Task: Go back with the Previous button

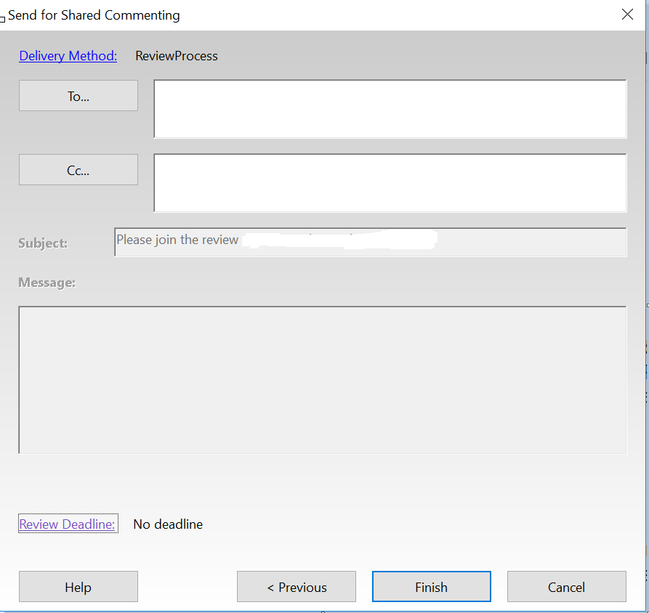Action: point(296,586)
